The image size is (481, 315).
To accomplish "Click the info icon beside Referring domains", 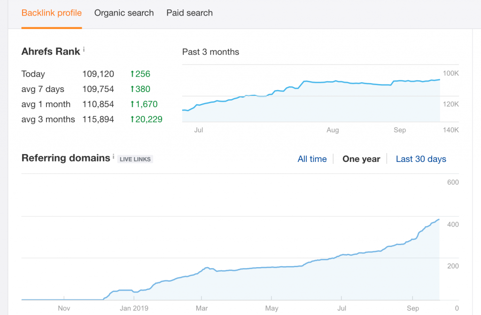I will (x=113, y=157).
